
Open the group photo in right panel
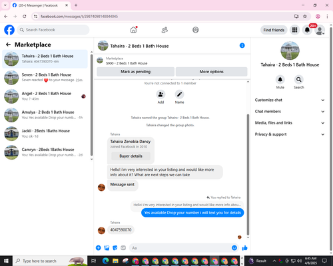(290, 51)
